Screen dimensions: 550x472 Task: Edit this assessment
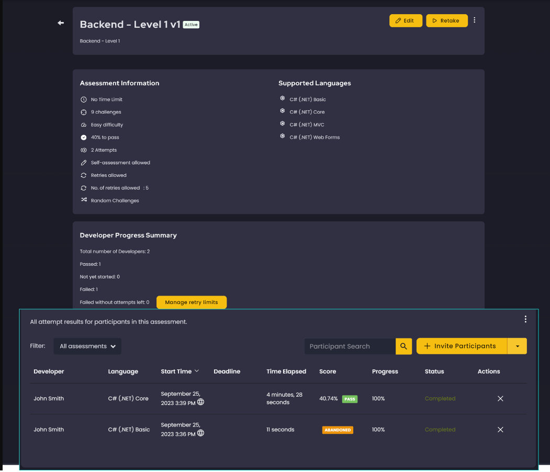click(x=406, y=21)
